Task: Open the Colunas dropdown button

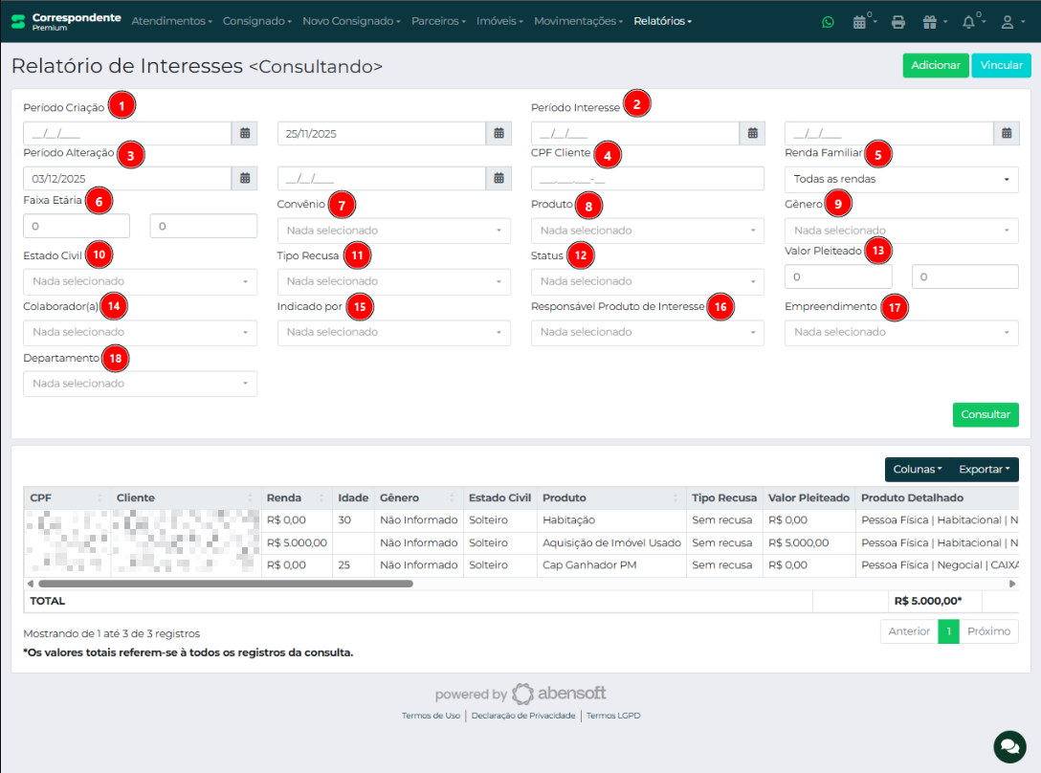Action: (917, 470)
